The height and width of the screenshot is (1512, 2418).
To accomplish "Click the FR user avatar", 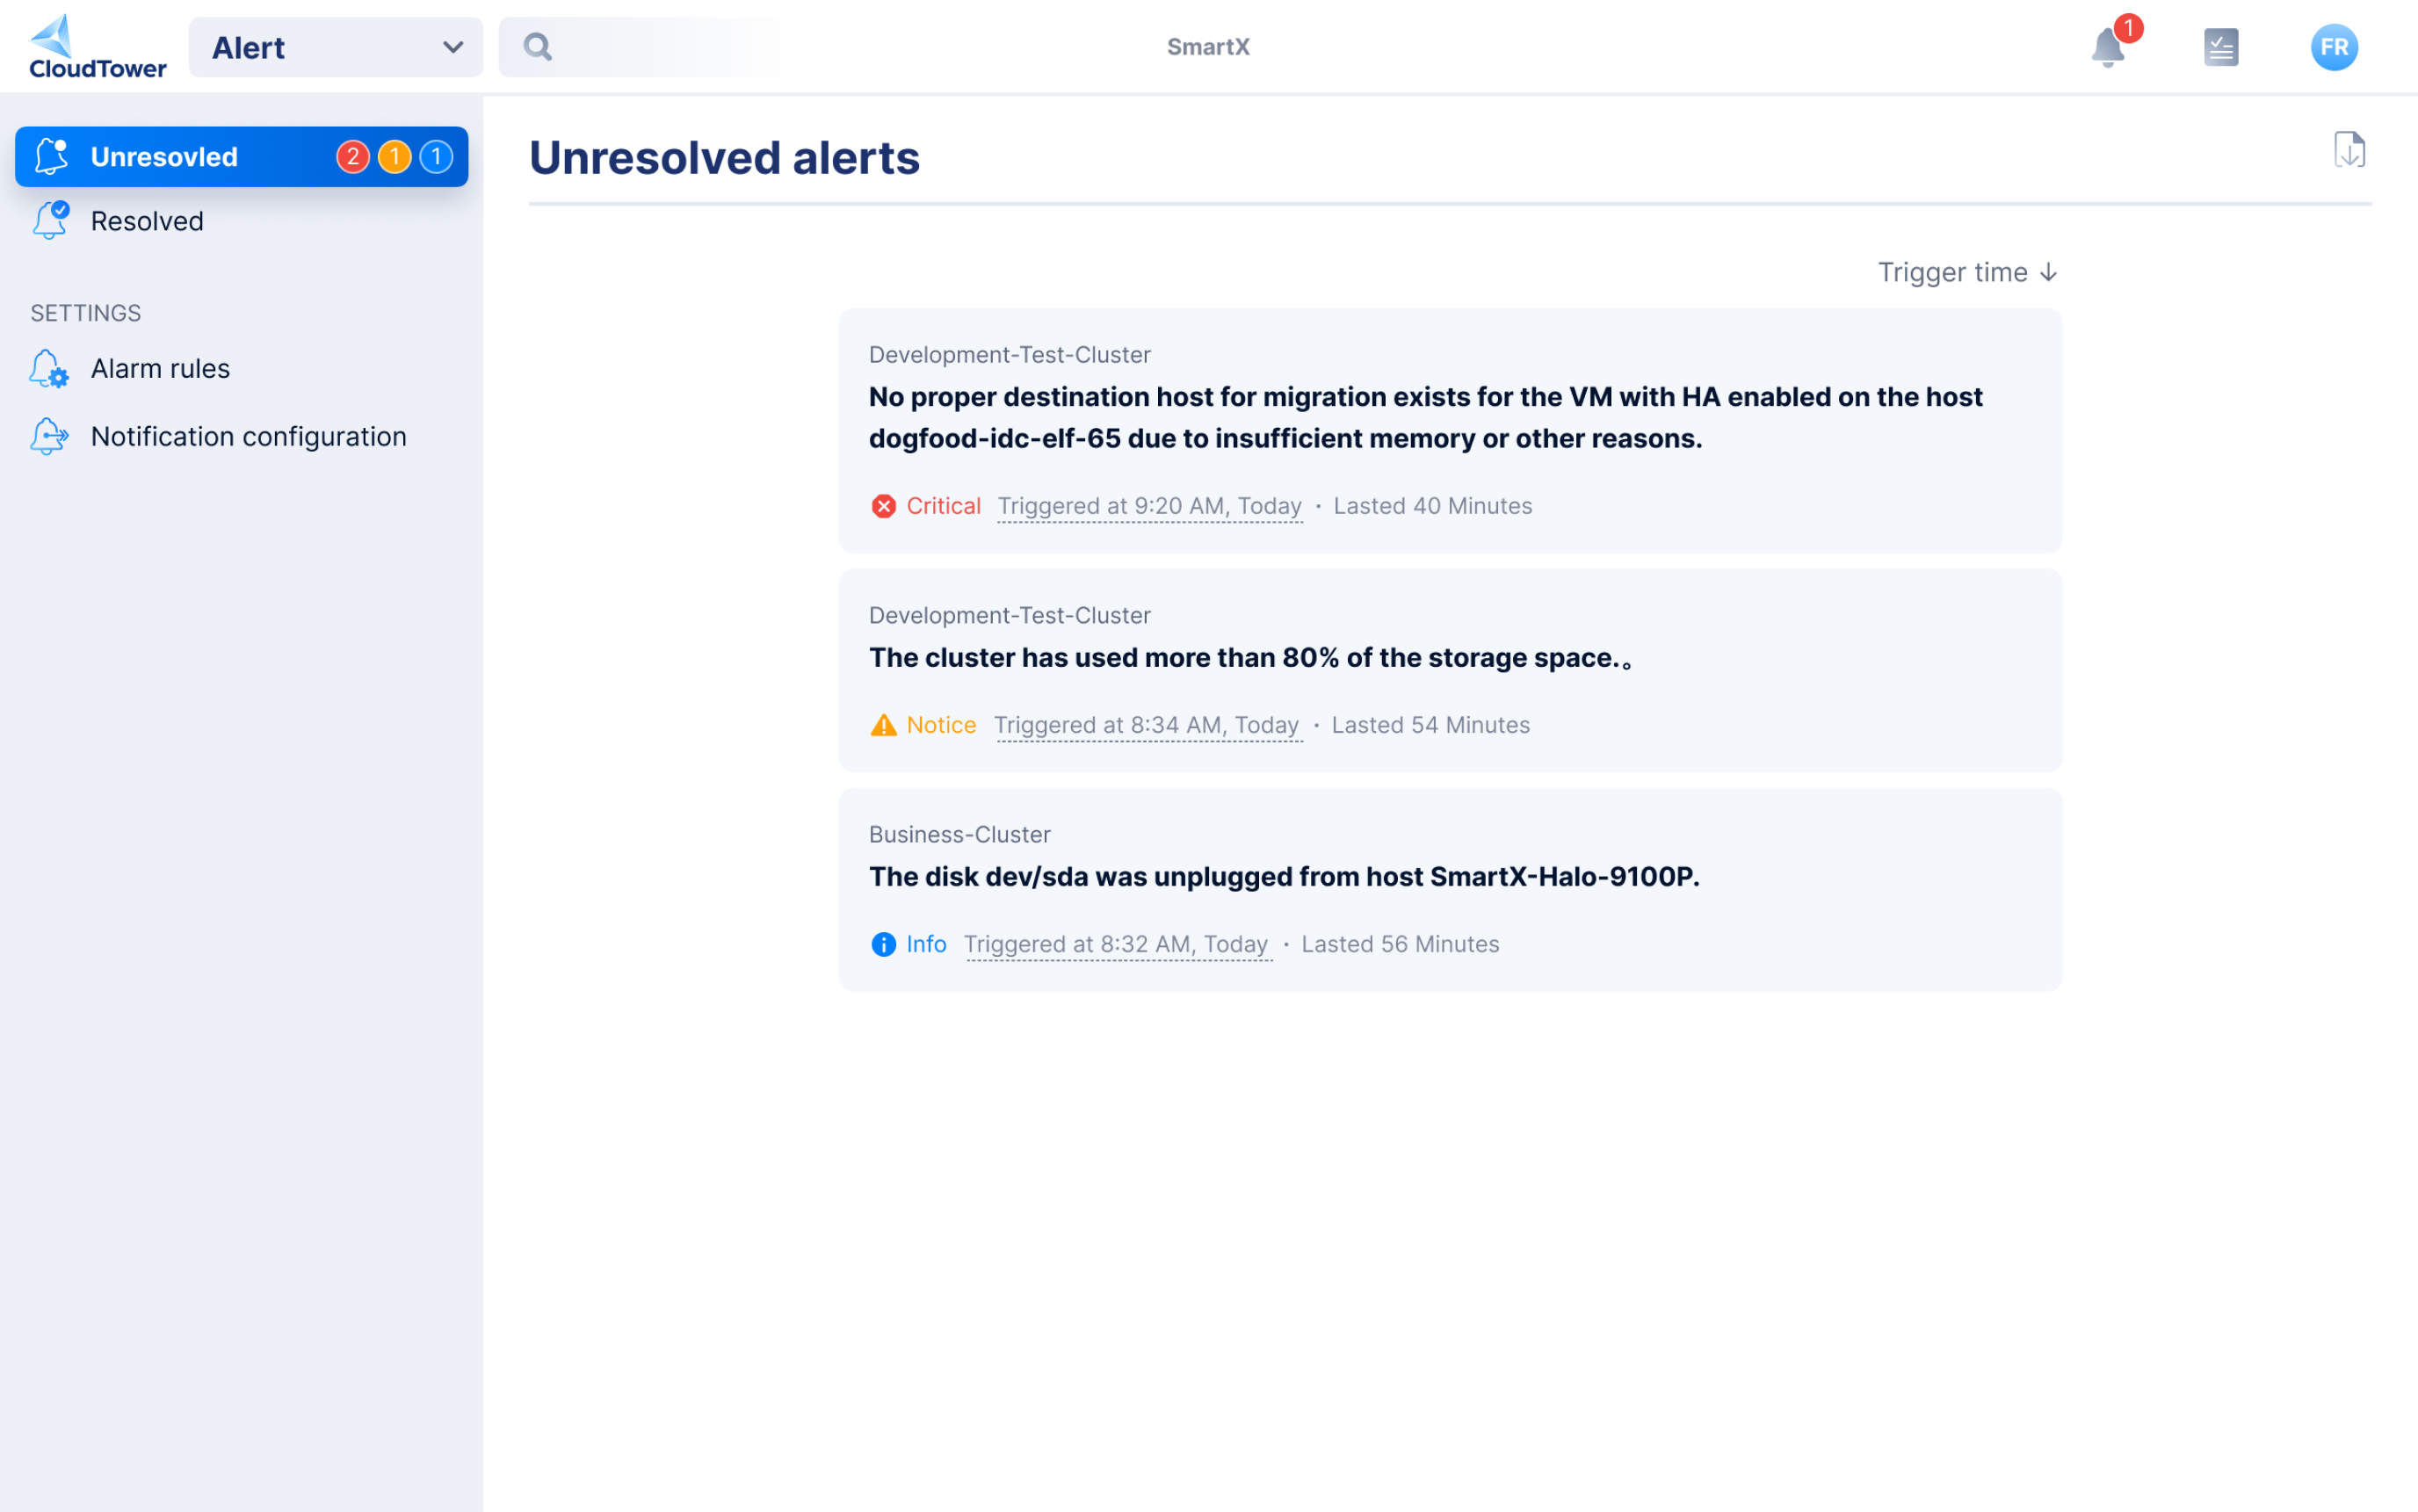I will click(x=2333, y=47).
